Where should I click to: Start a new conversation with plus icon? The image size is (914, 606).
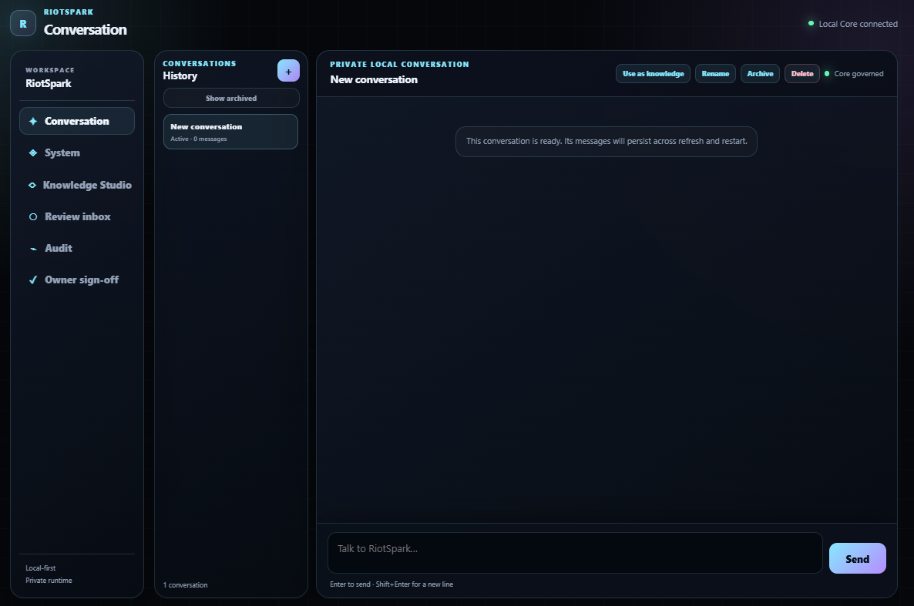click(288, 71)
